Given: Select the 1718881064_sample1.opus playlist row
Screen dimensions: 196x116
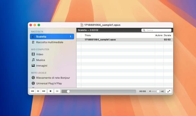Looking at the screenshot, I should tap(125, 40).
